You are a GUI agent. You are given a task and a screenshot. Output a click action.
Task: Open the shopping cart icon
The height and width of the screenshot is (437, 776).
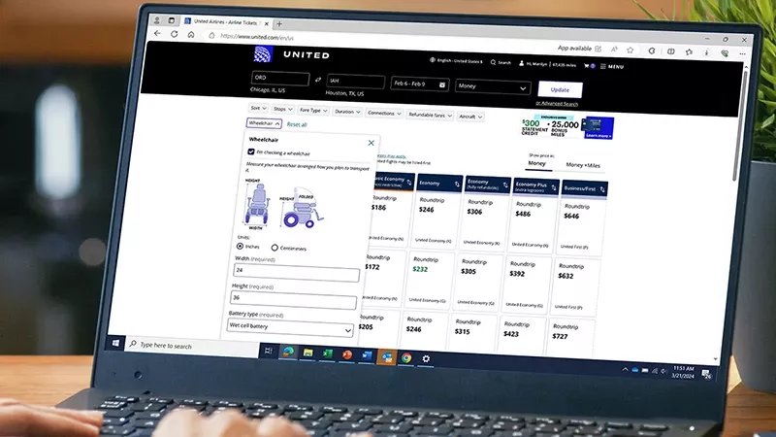click(587, 65)
